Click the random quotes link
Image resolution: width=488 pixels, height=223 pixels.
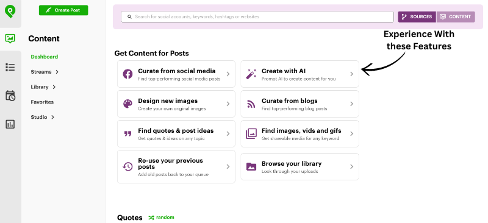[165, 218]
